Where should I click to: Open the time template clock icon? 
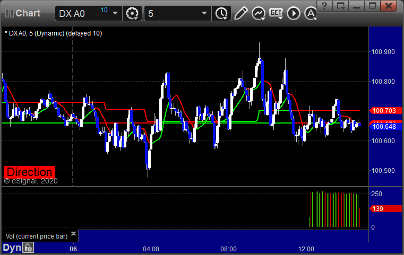click(221, 13)
